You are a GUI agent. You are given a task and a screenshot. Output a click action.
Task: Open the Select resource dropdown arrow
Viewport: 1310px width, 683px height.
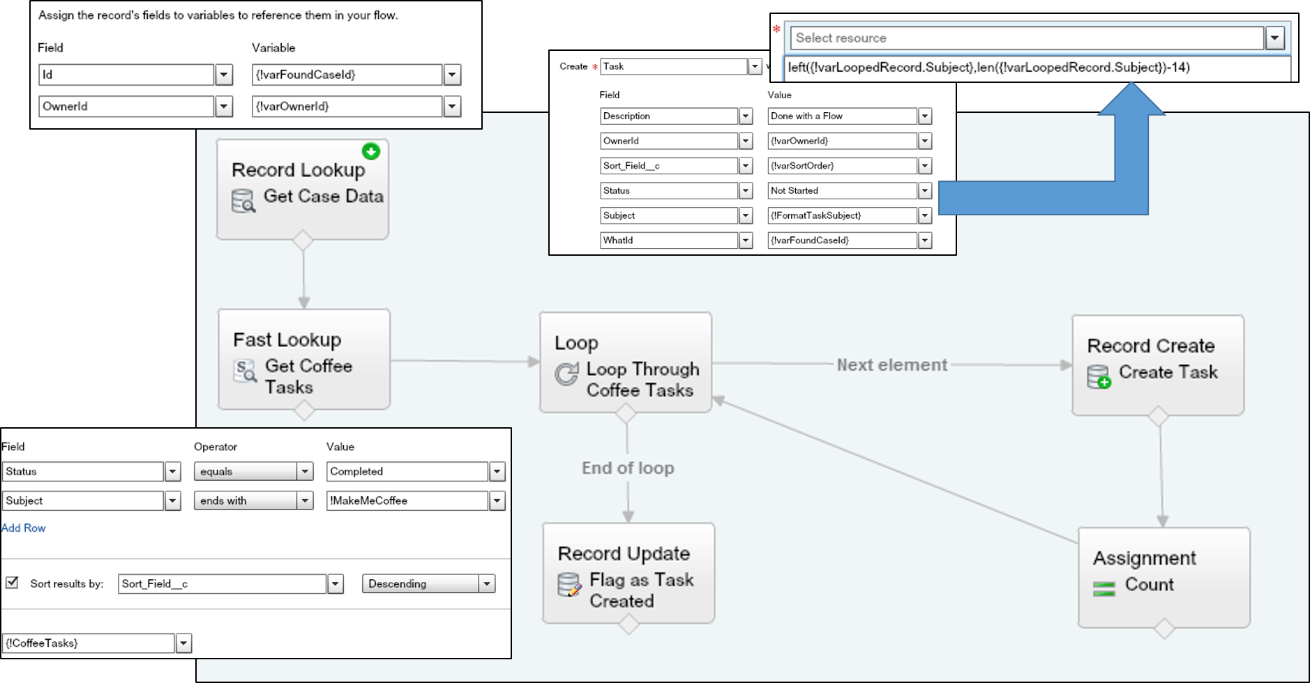1274,38
